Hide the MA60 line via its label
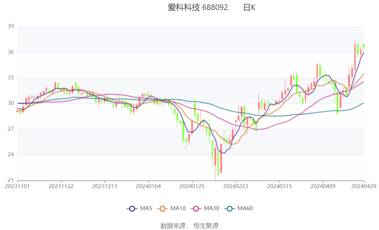This screenshot has width=379, height=230. [x=245, y=208]
